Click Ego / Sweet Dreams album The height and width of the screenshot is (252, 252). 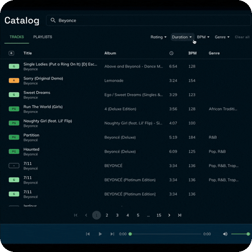[x=134, y=95]
